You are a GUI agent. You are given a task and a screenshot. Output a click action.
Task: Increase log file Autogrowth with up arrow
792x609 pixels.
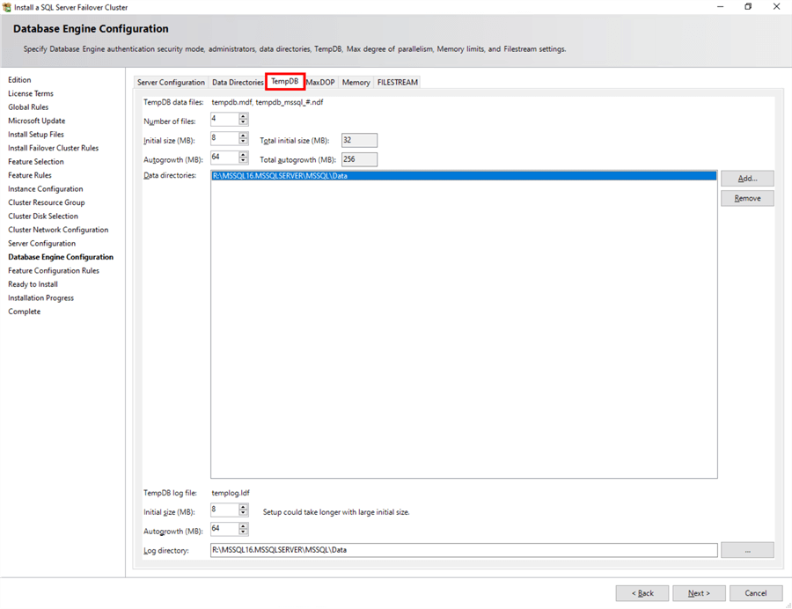[244, 526]
